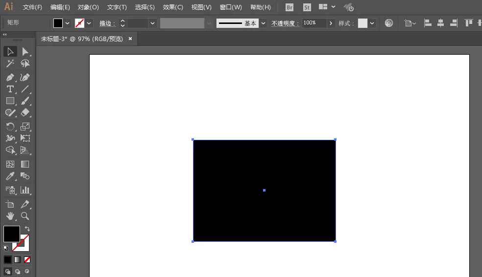This screenshot has width=482, height=277.
Task: Open the 窗口(W) menu
Action: click(231, 7)
